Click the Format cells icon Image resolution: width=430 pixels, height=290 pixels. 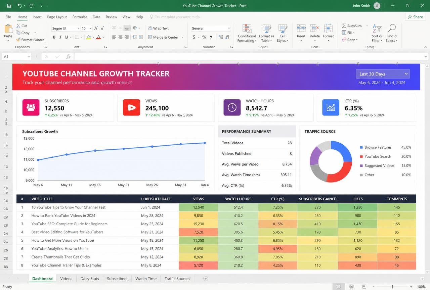point(328,29)
